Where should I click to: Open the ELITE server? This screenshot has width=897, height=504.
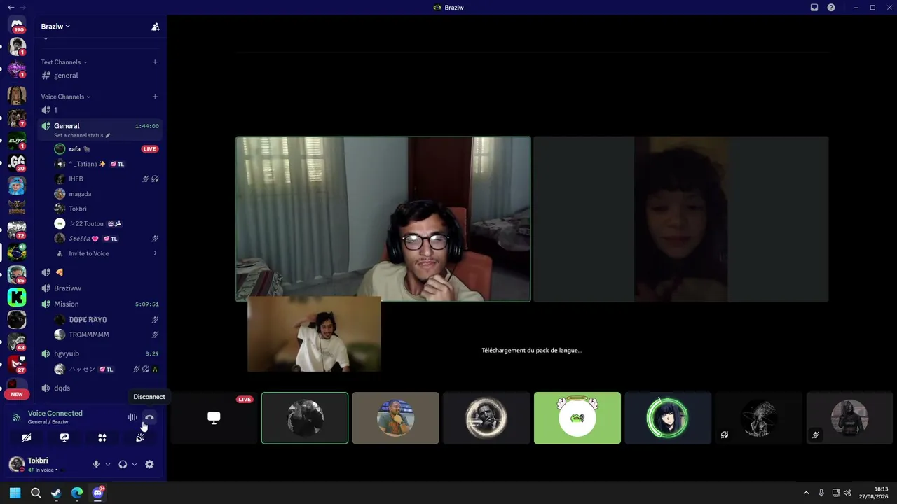pos(17,141)
